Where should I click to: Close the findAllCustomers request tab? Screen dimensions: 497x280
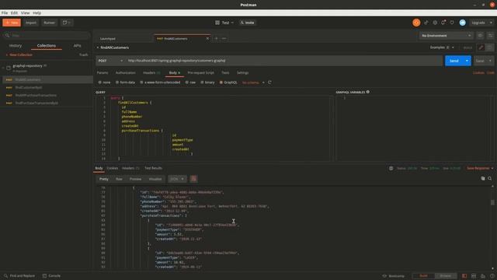(x=207, y=38)
